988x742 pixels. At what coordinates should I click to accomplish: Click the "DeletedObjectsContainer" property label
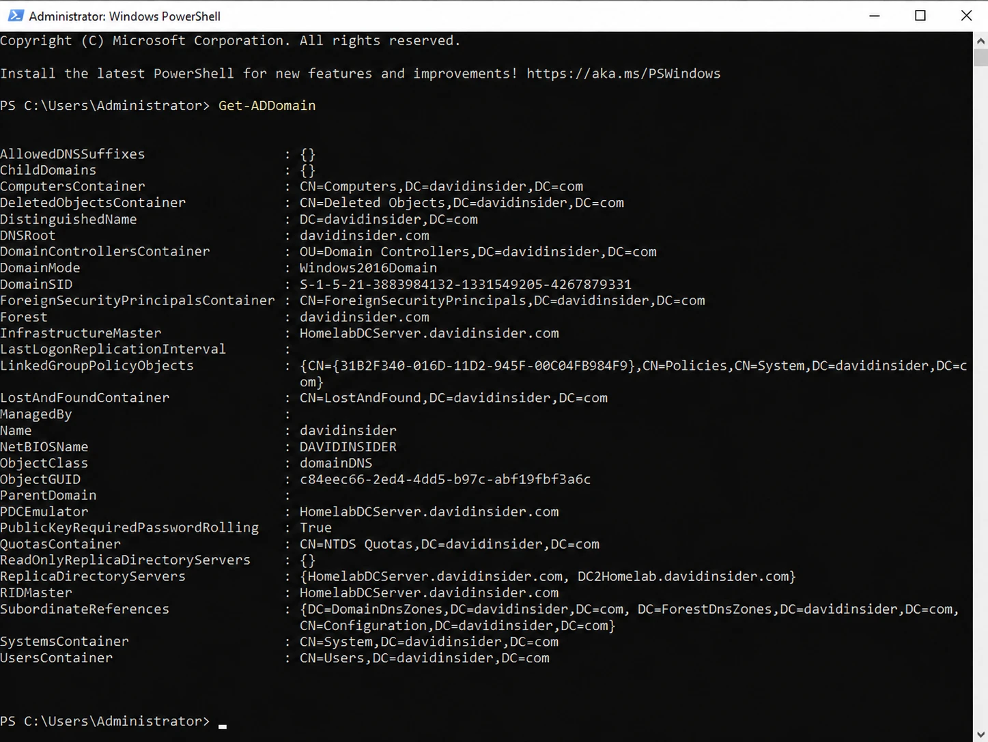pyautogui.click(x=93, y=203)
